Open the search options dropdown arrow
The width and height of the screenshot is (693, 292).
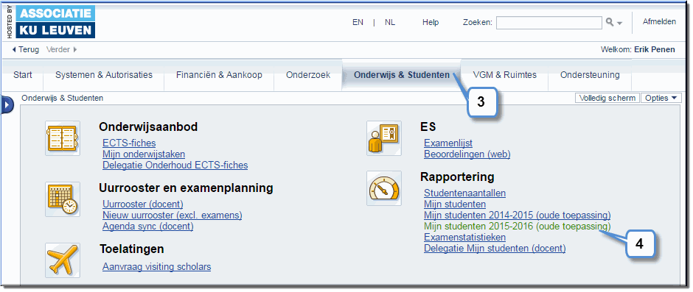tap(619, 23)
